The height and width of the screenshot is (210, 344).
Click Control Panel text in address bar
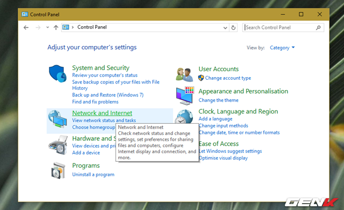point(92,27)
